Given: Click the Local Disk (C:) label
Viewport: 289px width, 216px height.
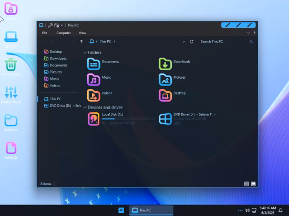Looking at the screenshot, I should tap(112, 114).
